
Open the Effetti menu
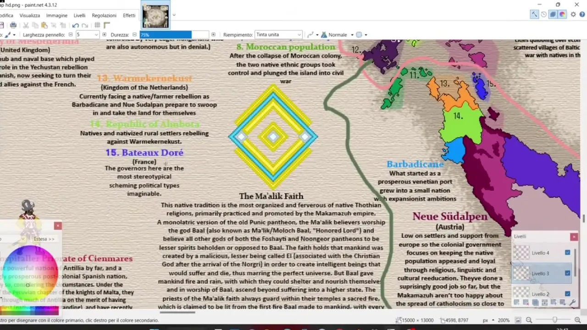(129, 15)
